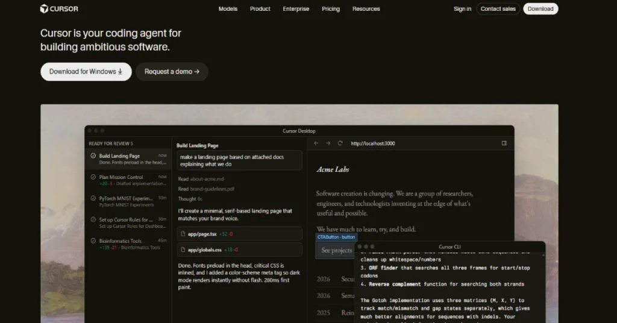The height and width of the screenshot is (323, 617).
Task: Click file icon next to app/globals.css
Action: tap(183, 249)
